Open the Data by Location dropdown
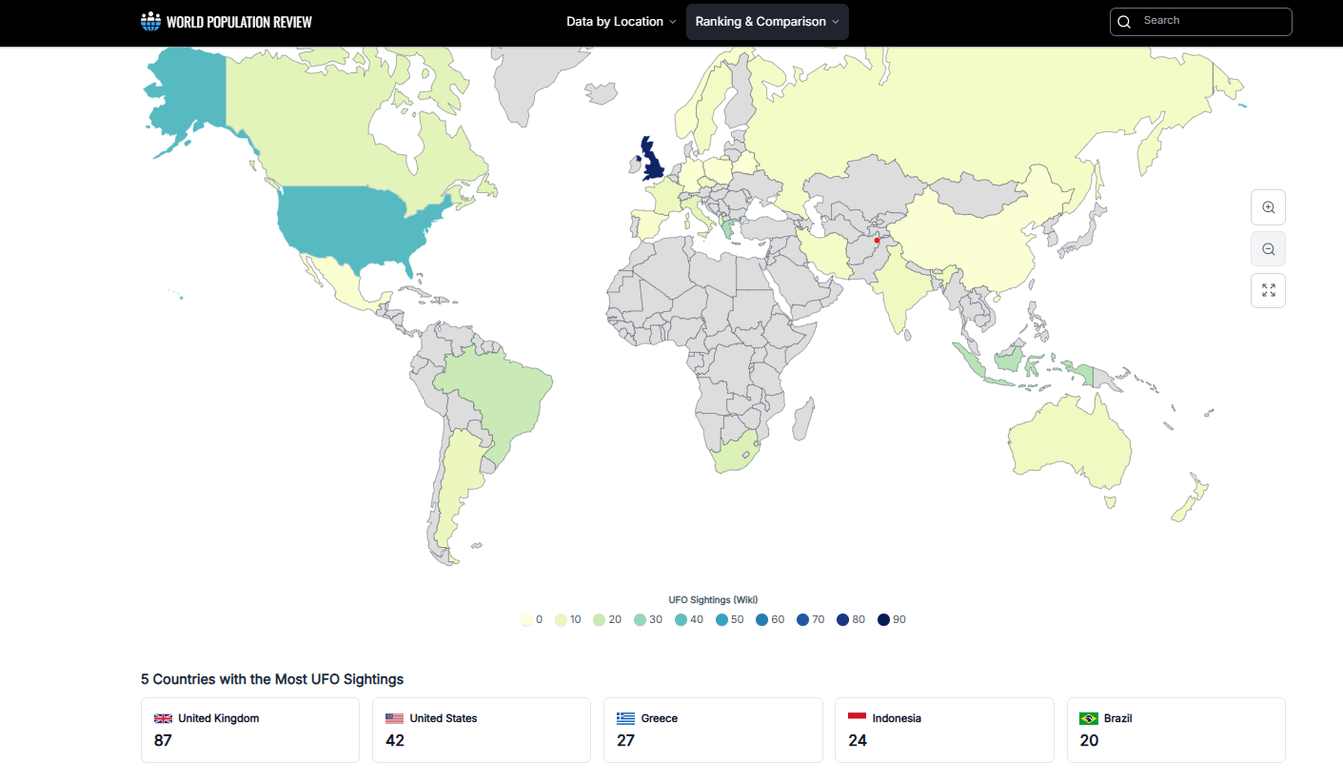This screenshot has height=780, width=1343. [621, 22]
